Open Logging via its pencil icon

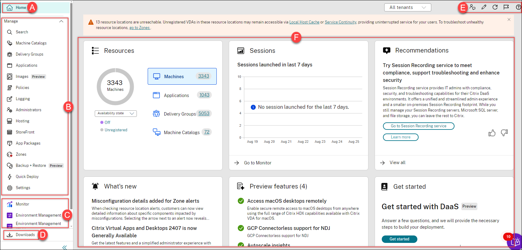(x=10, y=99)
